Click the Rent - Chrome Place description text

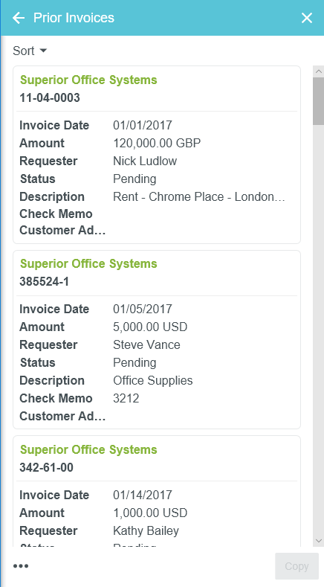(x=199, y=196)
